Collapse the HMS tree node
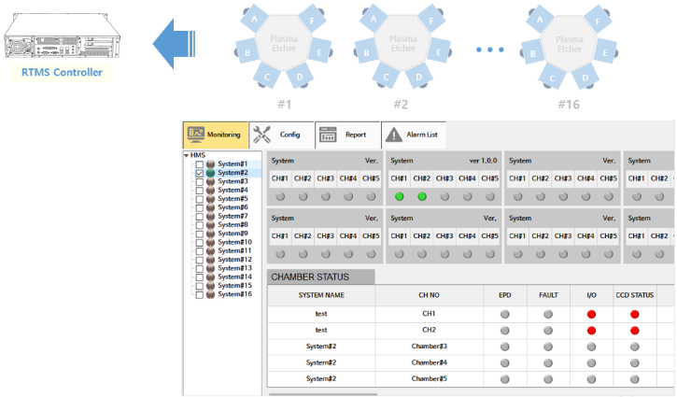 (186, 155)
